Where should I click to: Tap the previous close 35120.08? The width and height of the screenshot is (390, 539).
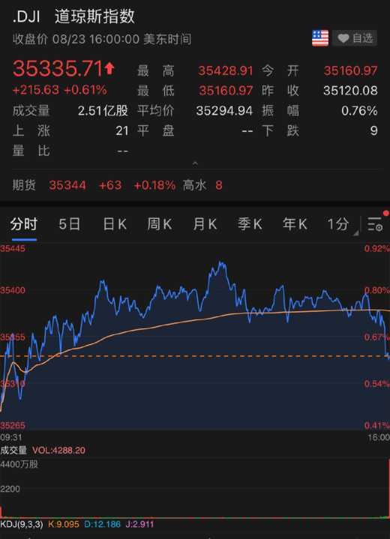pyautogui.click(x=350, y=91)
